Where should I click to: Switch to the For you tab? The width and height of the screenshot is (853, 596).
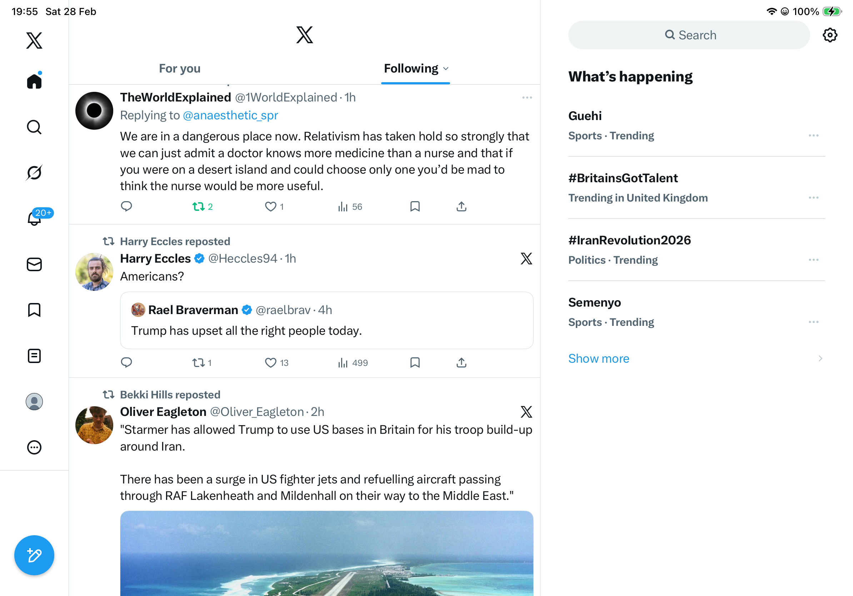[x=179, y=69]
